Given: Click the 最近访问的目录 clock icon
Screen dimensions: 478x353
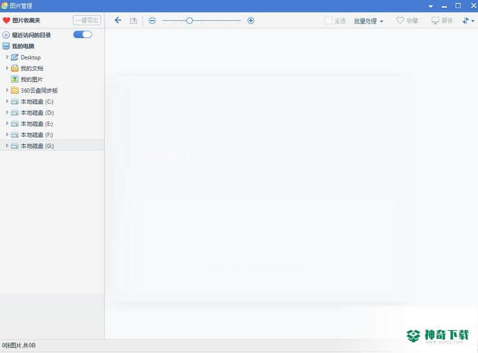Looking at the screenshot, I should click(6, 35).
